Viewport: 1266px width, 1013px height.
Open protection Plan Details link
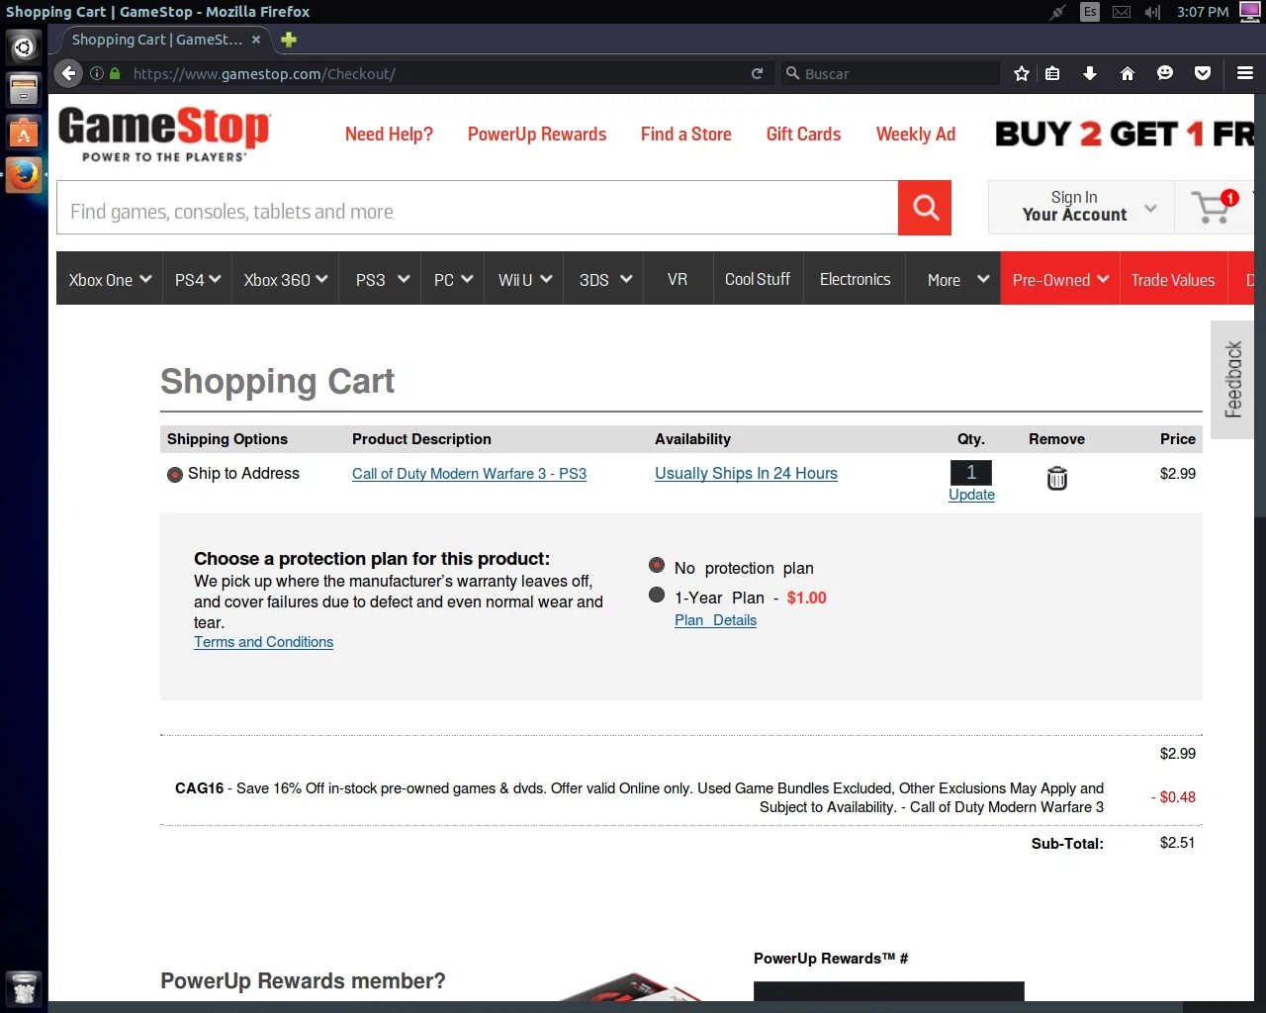[715, 620]
